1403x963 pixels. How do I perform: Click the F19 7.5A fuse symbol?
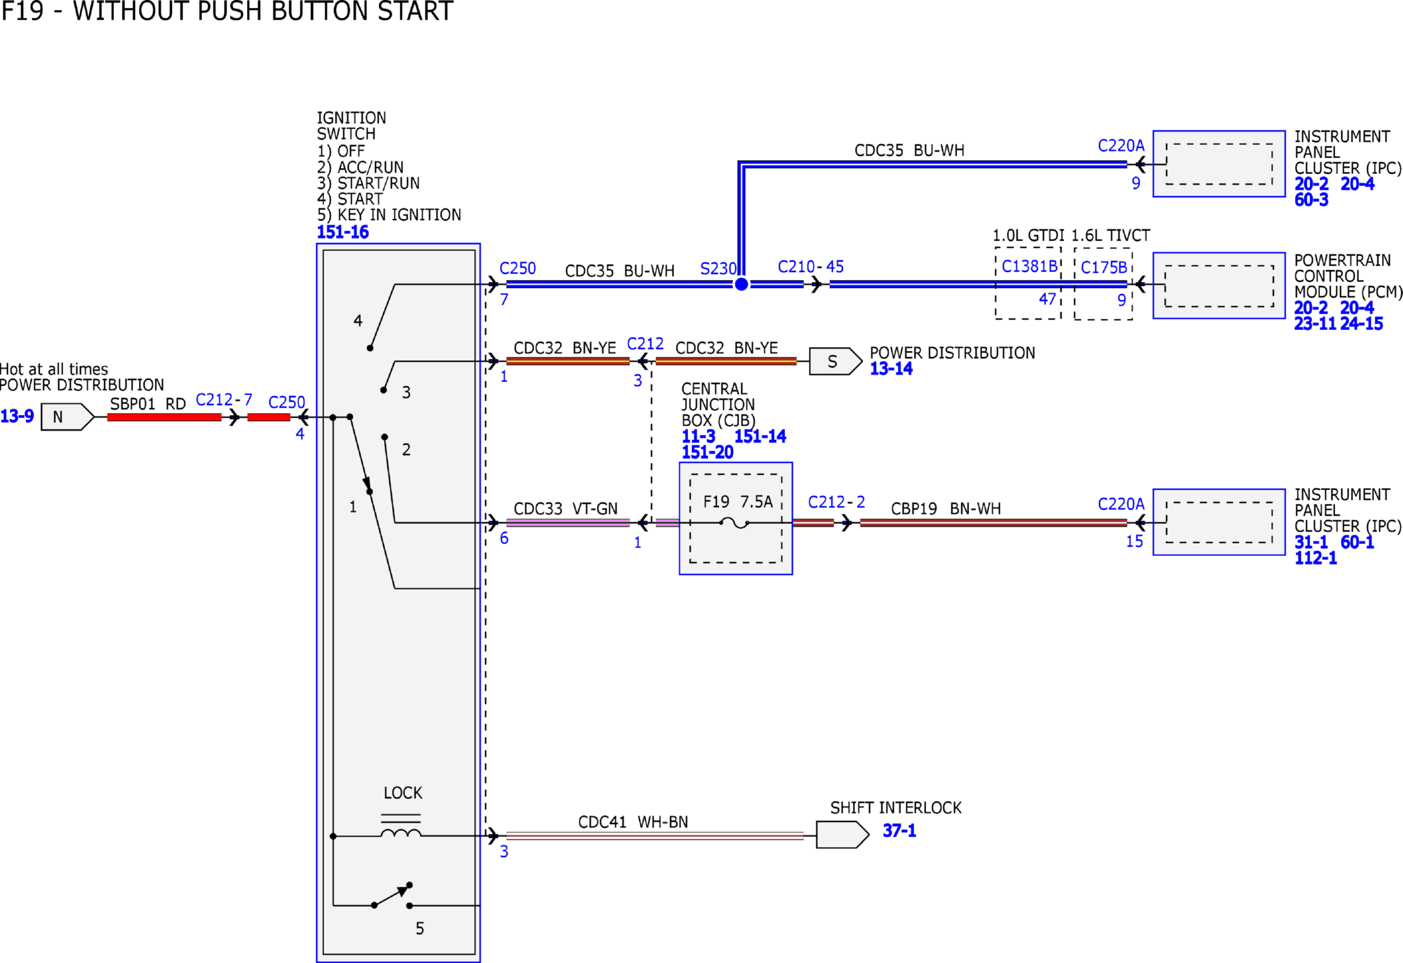734,523
